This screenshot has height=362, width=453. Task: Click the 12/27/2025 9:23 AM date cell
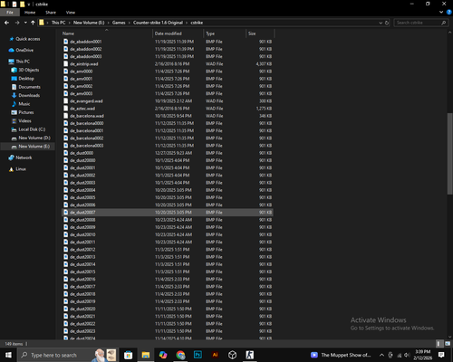coord(173,153)
